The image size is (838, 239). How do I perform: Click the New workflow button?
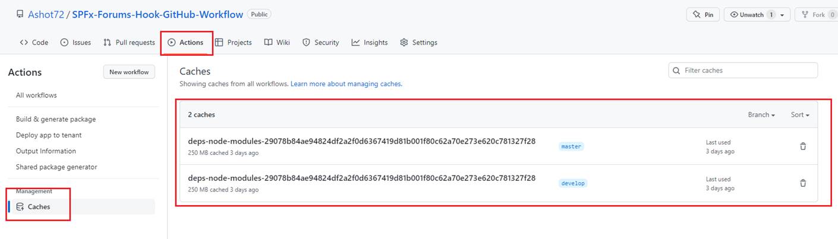(129, 72)
